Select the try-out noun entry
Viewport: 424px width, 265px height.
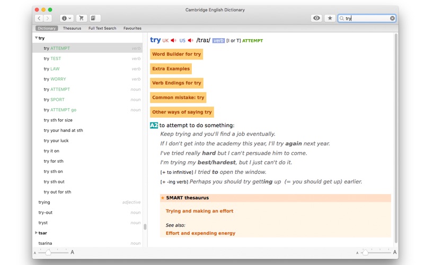pyautogui.click(x=87, y=213)
